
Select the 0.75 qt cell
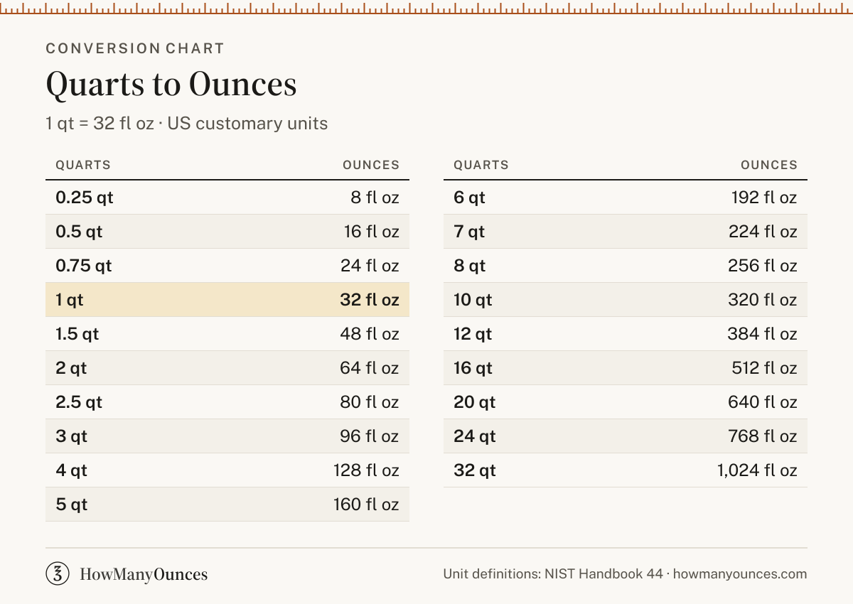pos(84,266)
